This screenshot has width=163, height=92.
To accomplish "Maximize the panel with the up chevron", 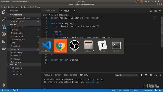I will coord(156,75).
